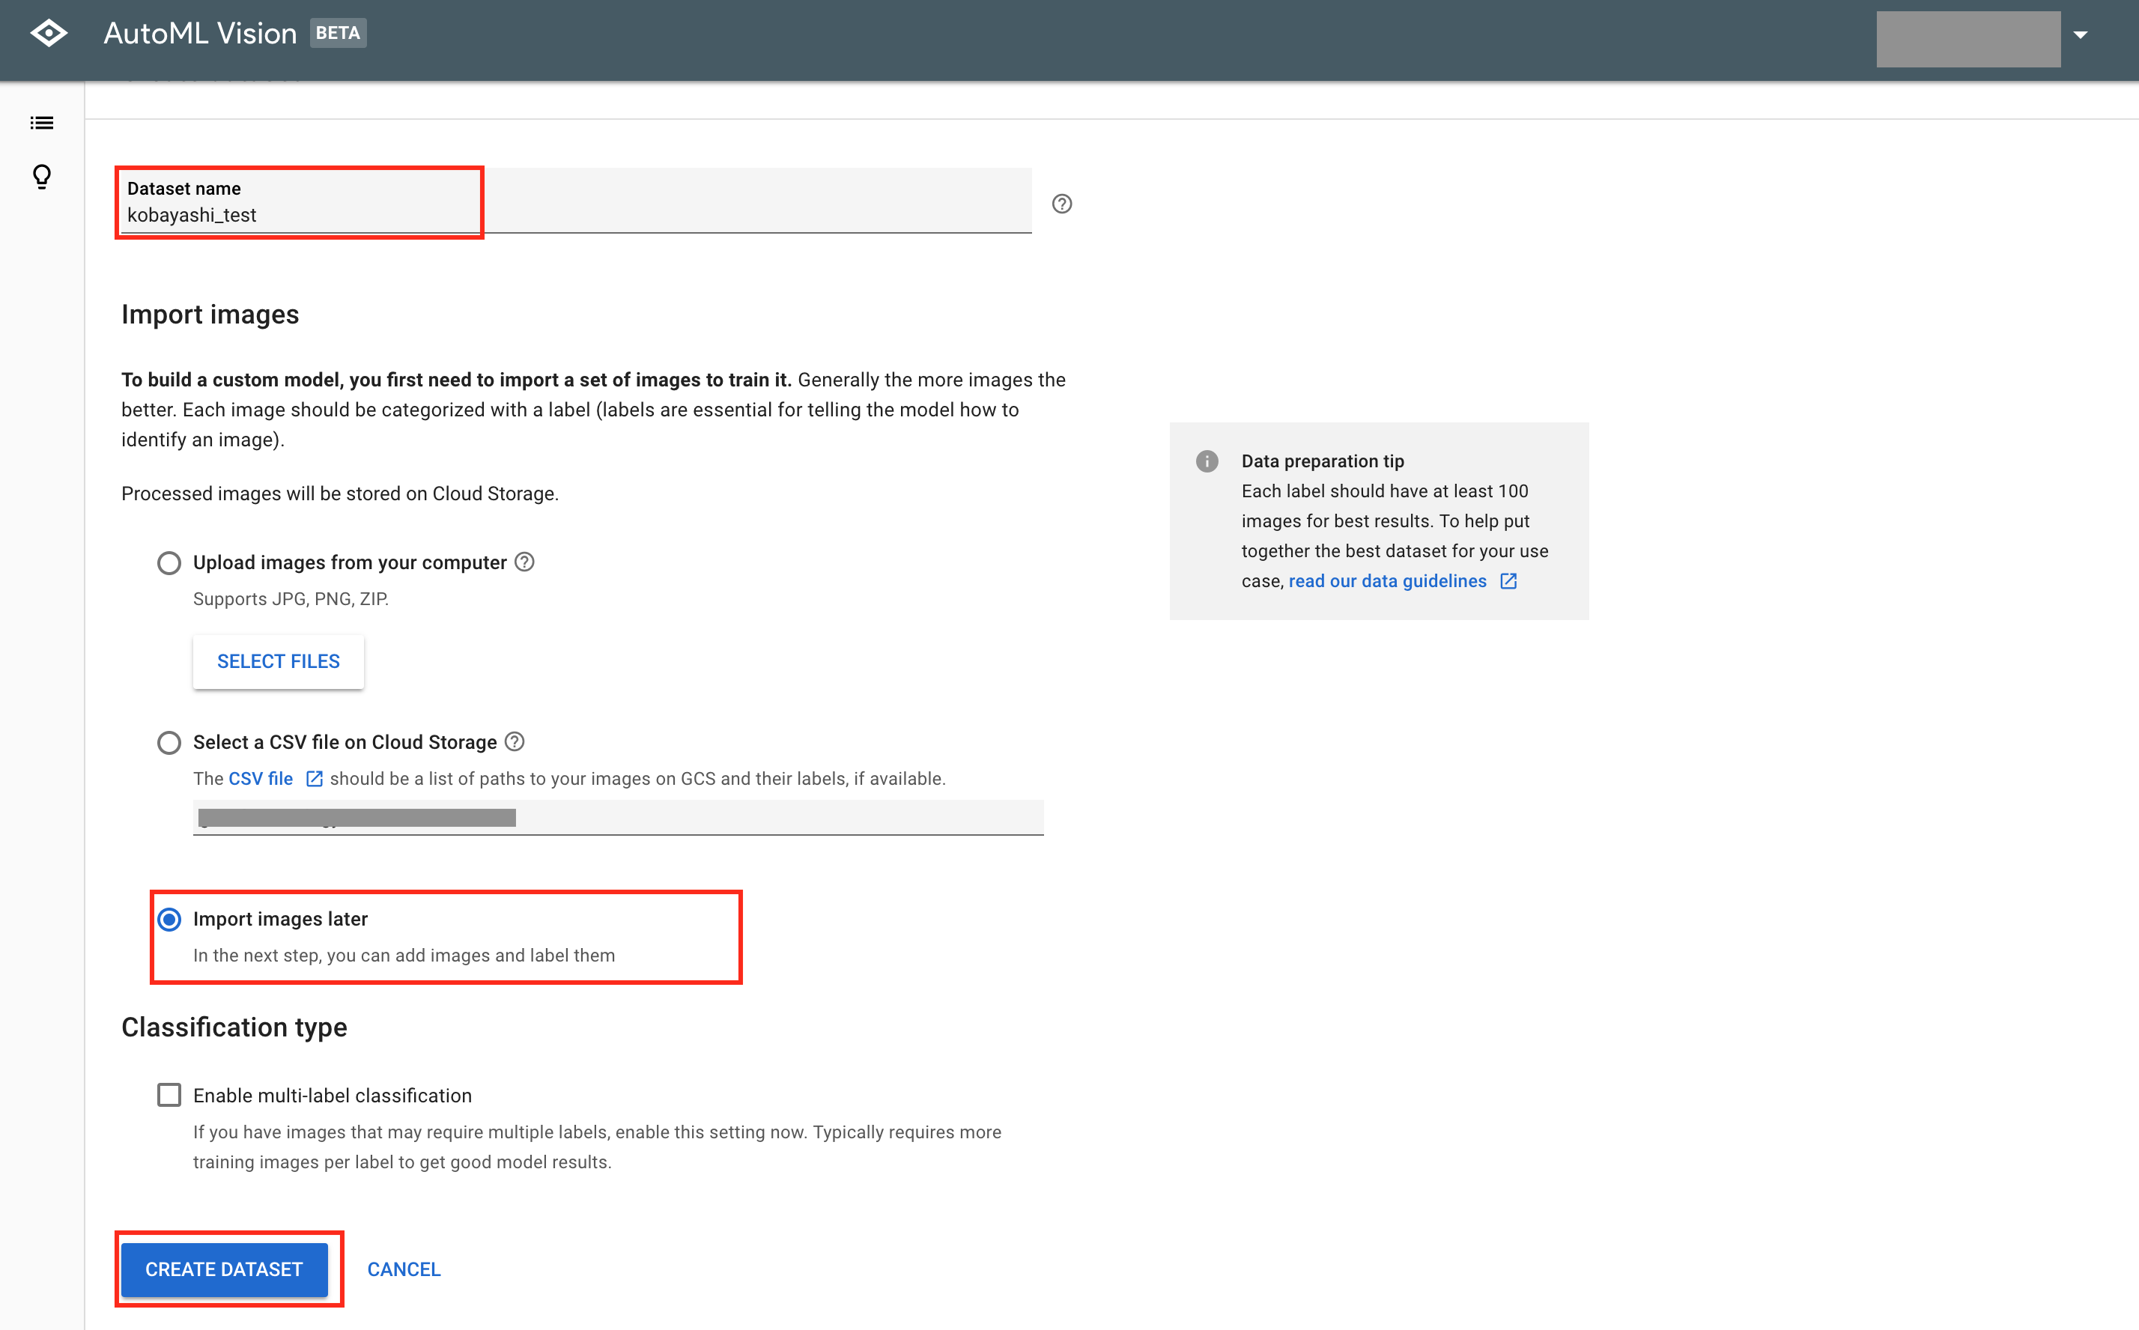Select Upload images from your computer radio
2139x1330 pixels.
pyautogui.click(x=169, y=563)
